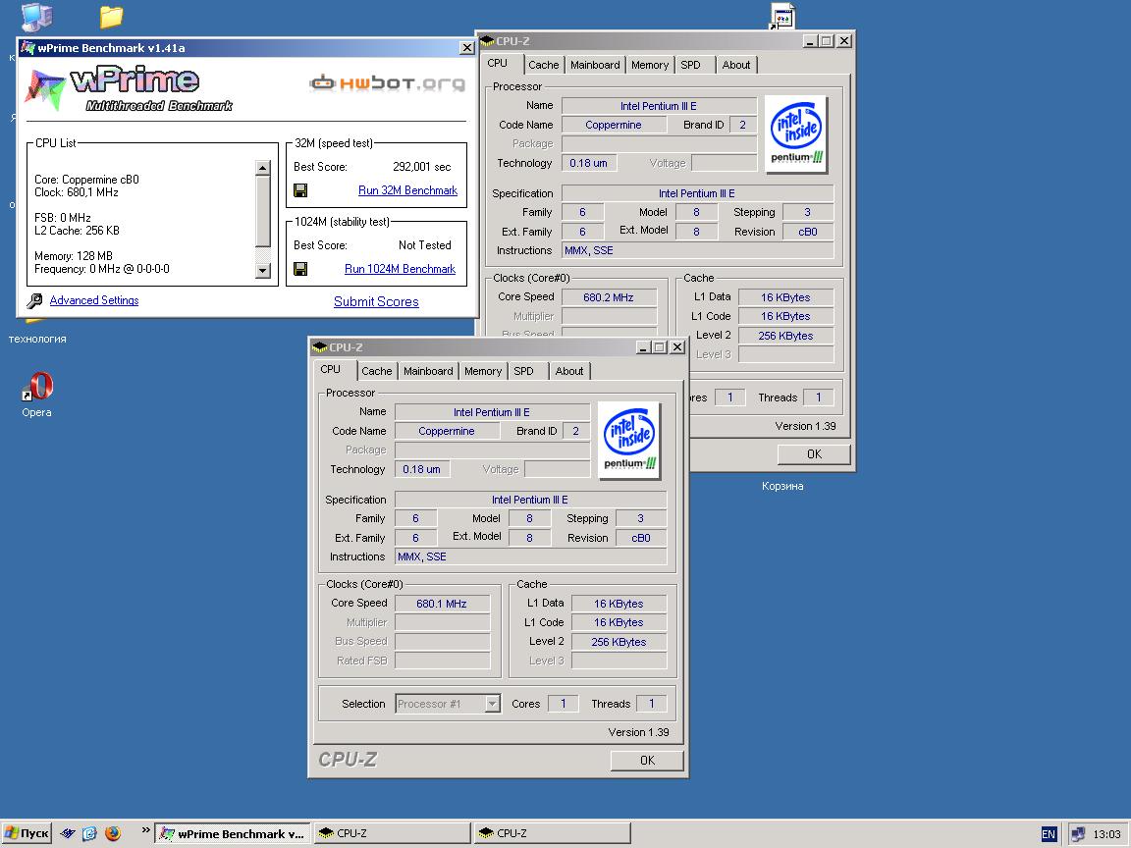Open the Пуск start menu

26,833
